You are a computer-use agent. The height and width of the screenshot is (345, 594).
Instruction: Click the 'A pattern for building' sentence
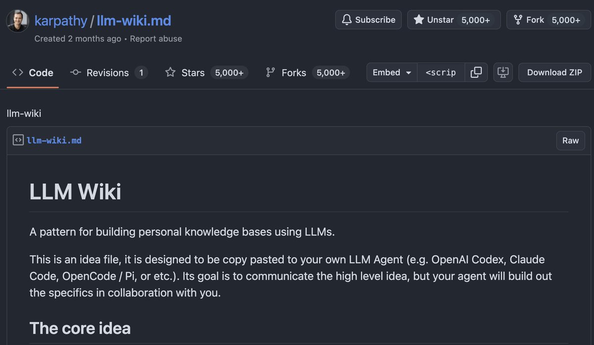tap(182, 232)
